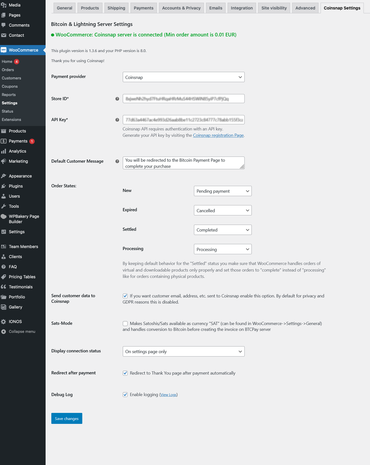Viewport: 370px width, 465px height.
Task: Switch to the Shipping tab
Action: click(116, 8)
